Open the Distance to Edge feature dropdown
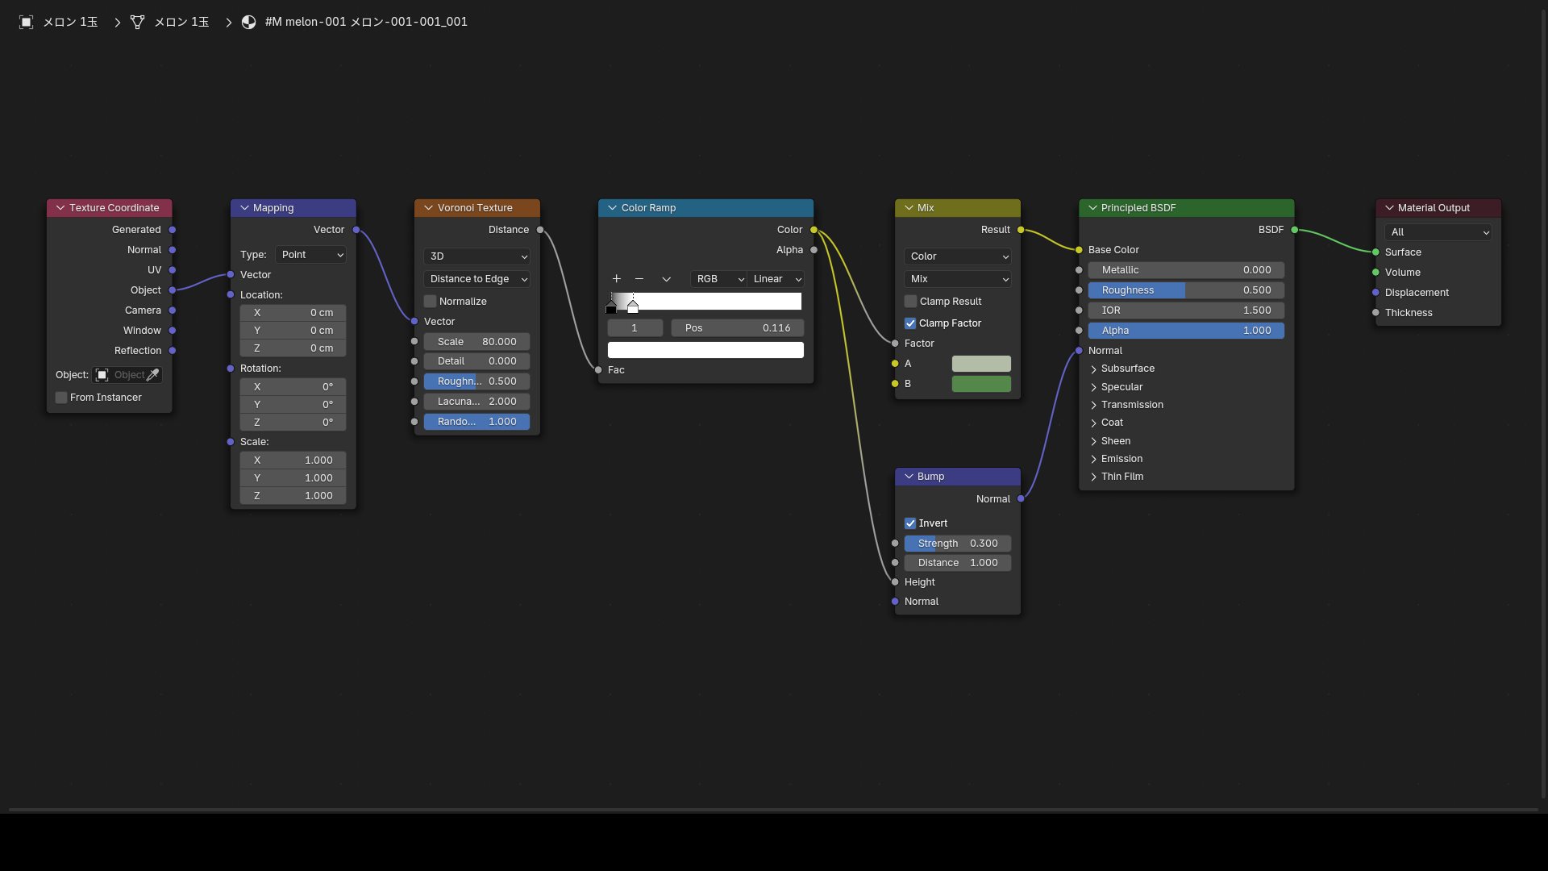 click(476, 279)
